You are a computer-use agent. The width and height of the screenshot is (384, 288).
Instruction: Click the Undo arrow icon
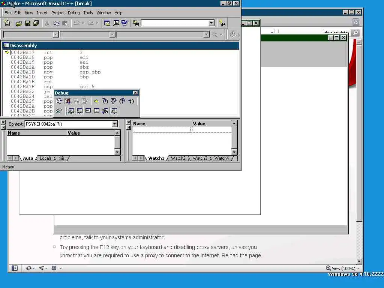(76, 23)
